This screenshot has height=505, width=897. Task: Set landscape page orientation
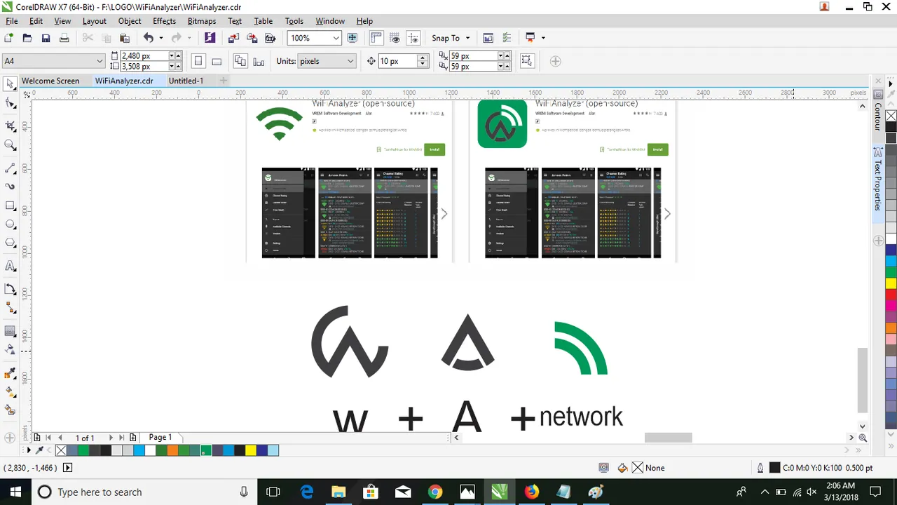coord(217,61)
